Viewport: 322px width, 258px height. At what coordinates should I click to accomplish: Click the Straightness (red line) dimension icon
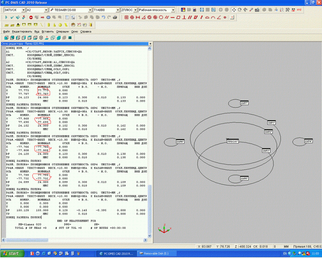coord(173,18)
